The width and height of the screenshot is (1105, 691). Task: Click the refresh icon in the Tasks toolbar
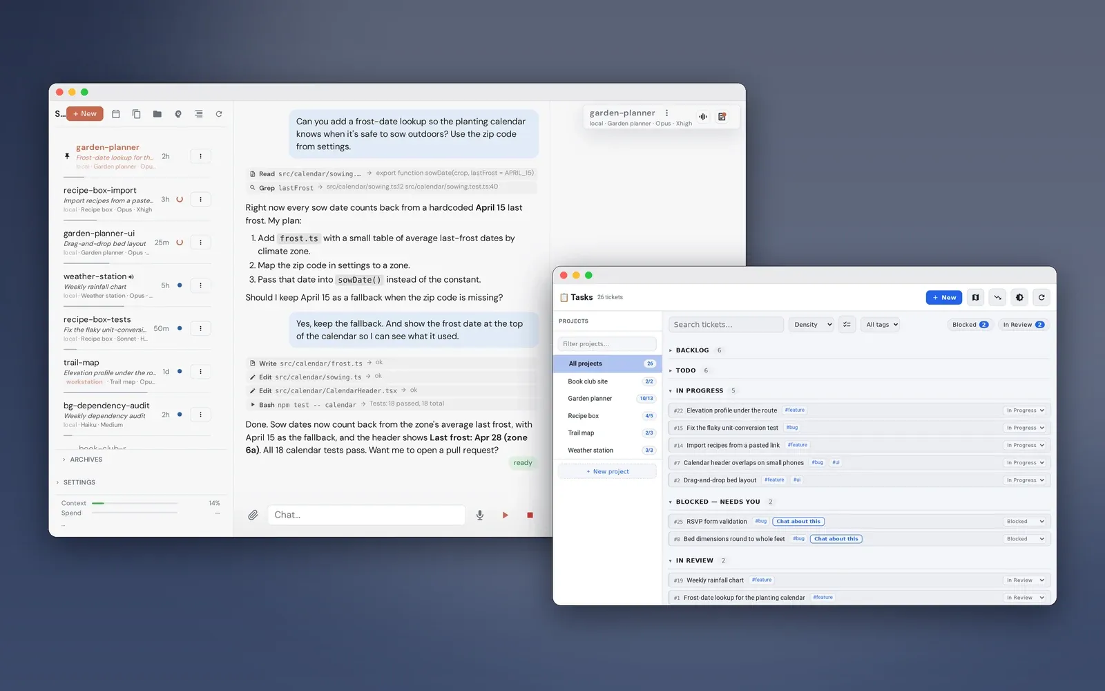pyautogui.click(x=1041, y=297)
